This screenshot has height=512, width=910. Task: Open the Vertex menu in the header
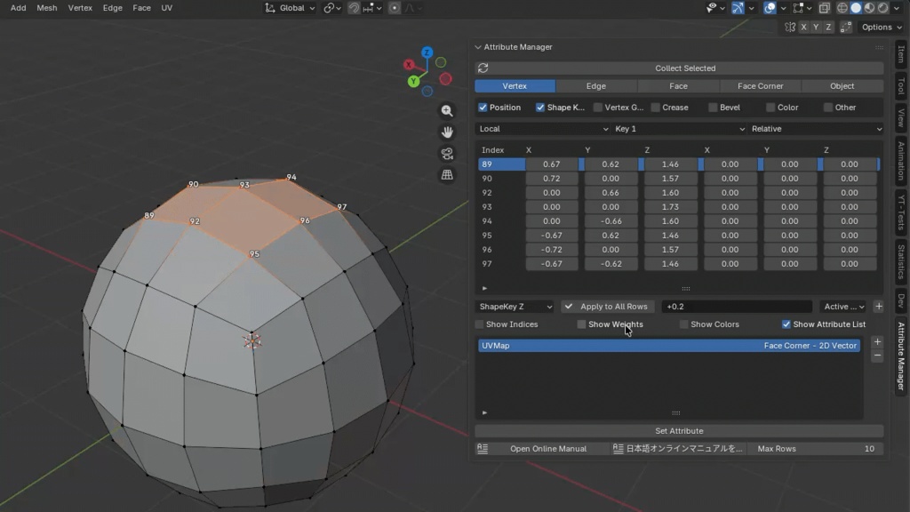pos(80,8)
